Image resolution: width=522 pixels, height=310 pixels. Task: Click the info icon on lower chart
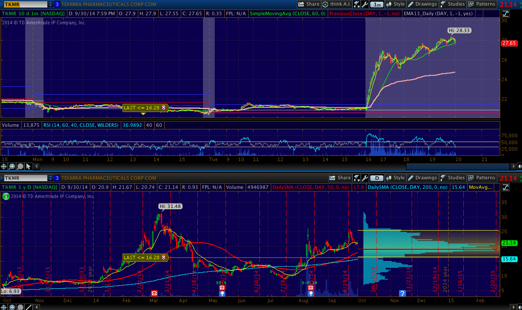(x=6, y=196)
